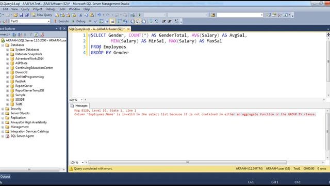Select the Messages results tab
Image resolution: width=330 pixels, height=186 pixels.
[x=79, y=105]
